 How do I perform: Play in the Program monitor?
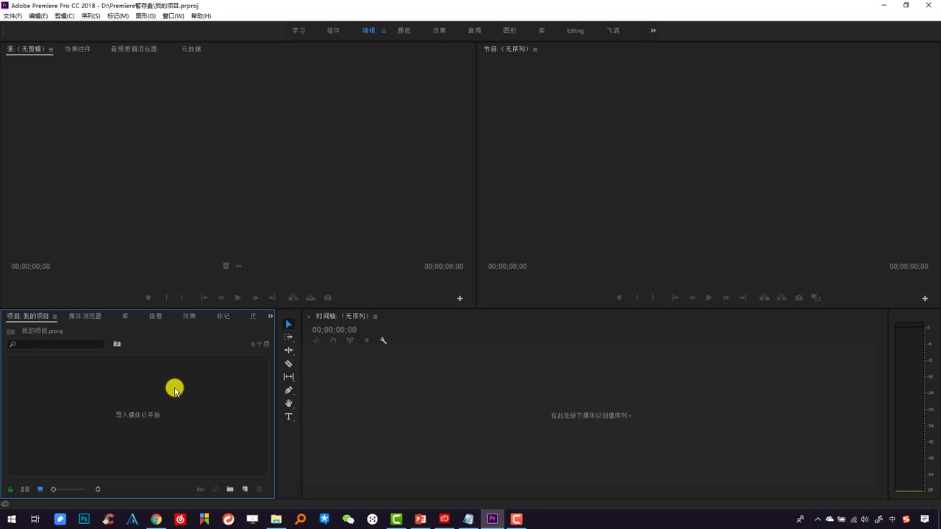pos(709,298)
